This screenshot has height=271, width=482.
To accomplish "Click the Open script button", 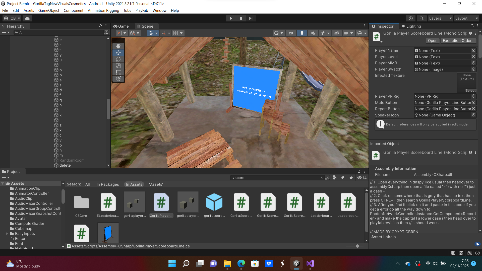I will [432, 41].
